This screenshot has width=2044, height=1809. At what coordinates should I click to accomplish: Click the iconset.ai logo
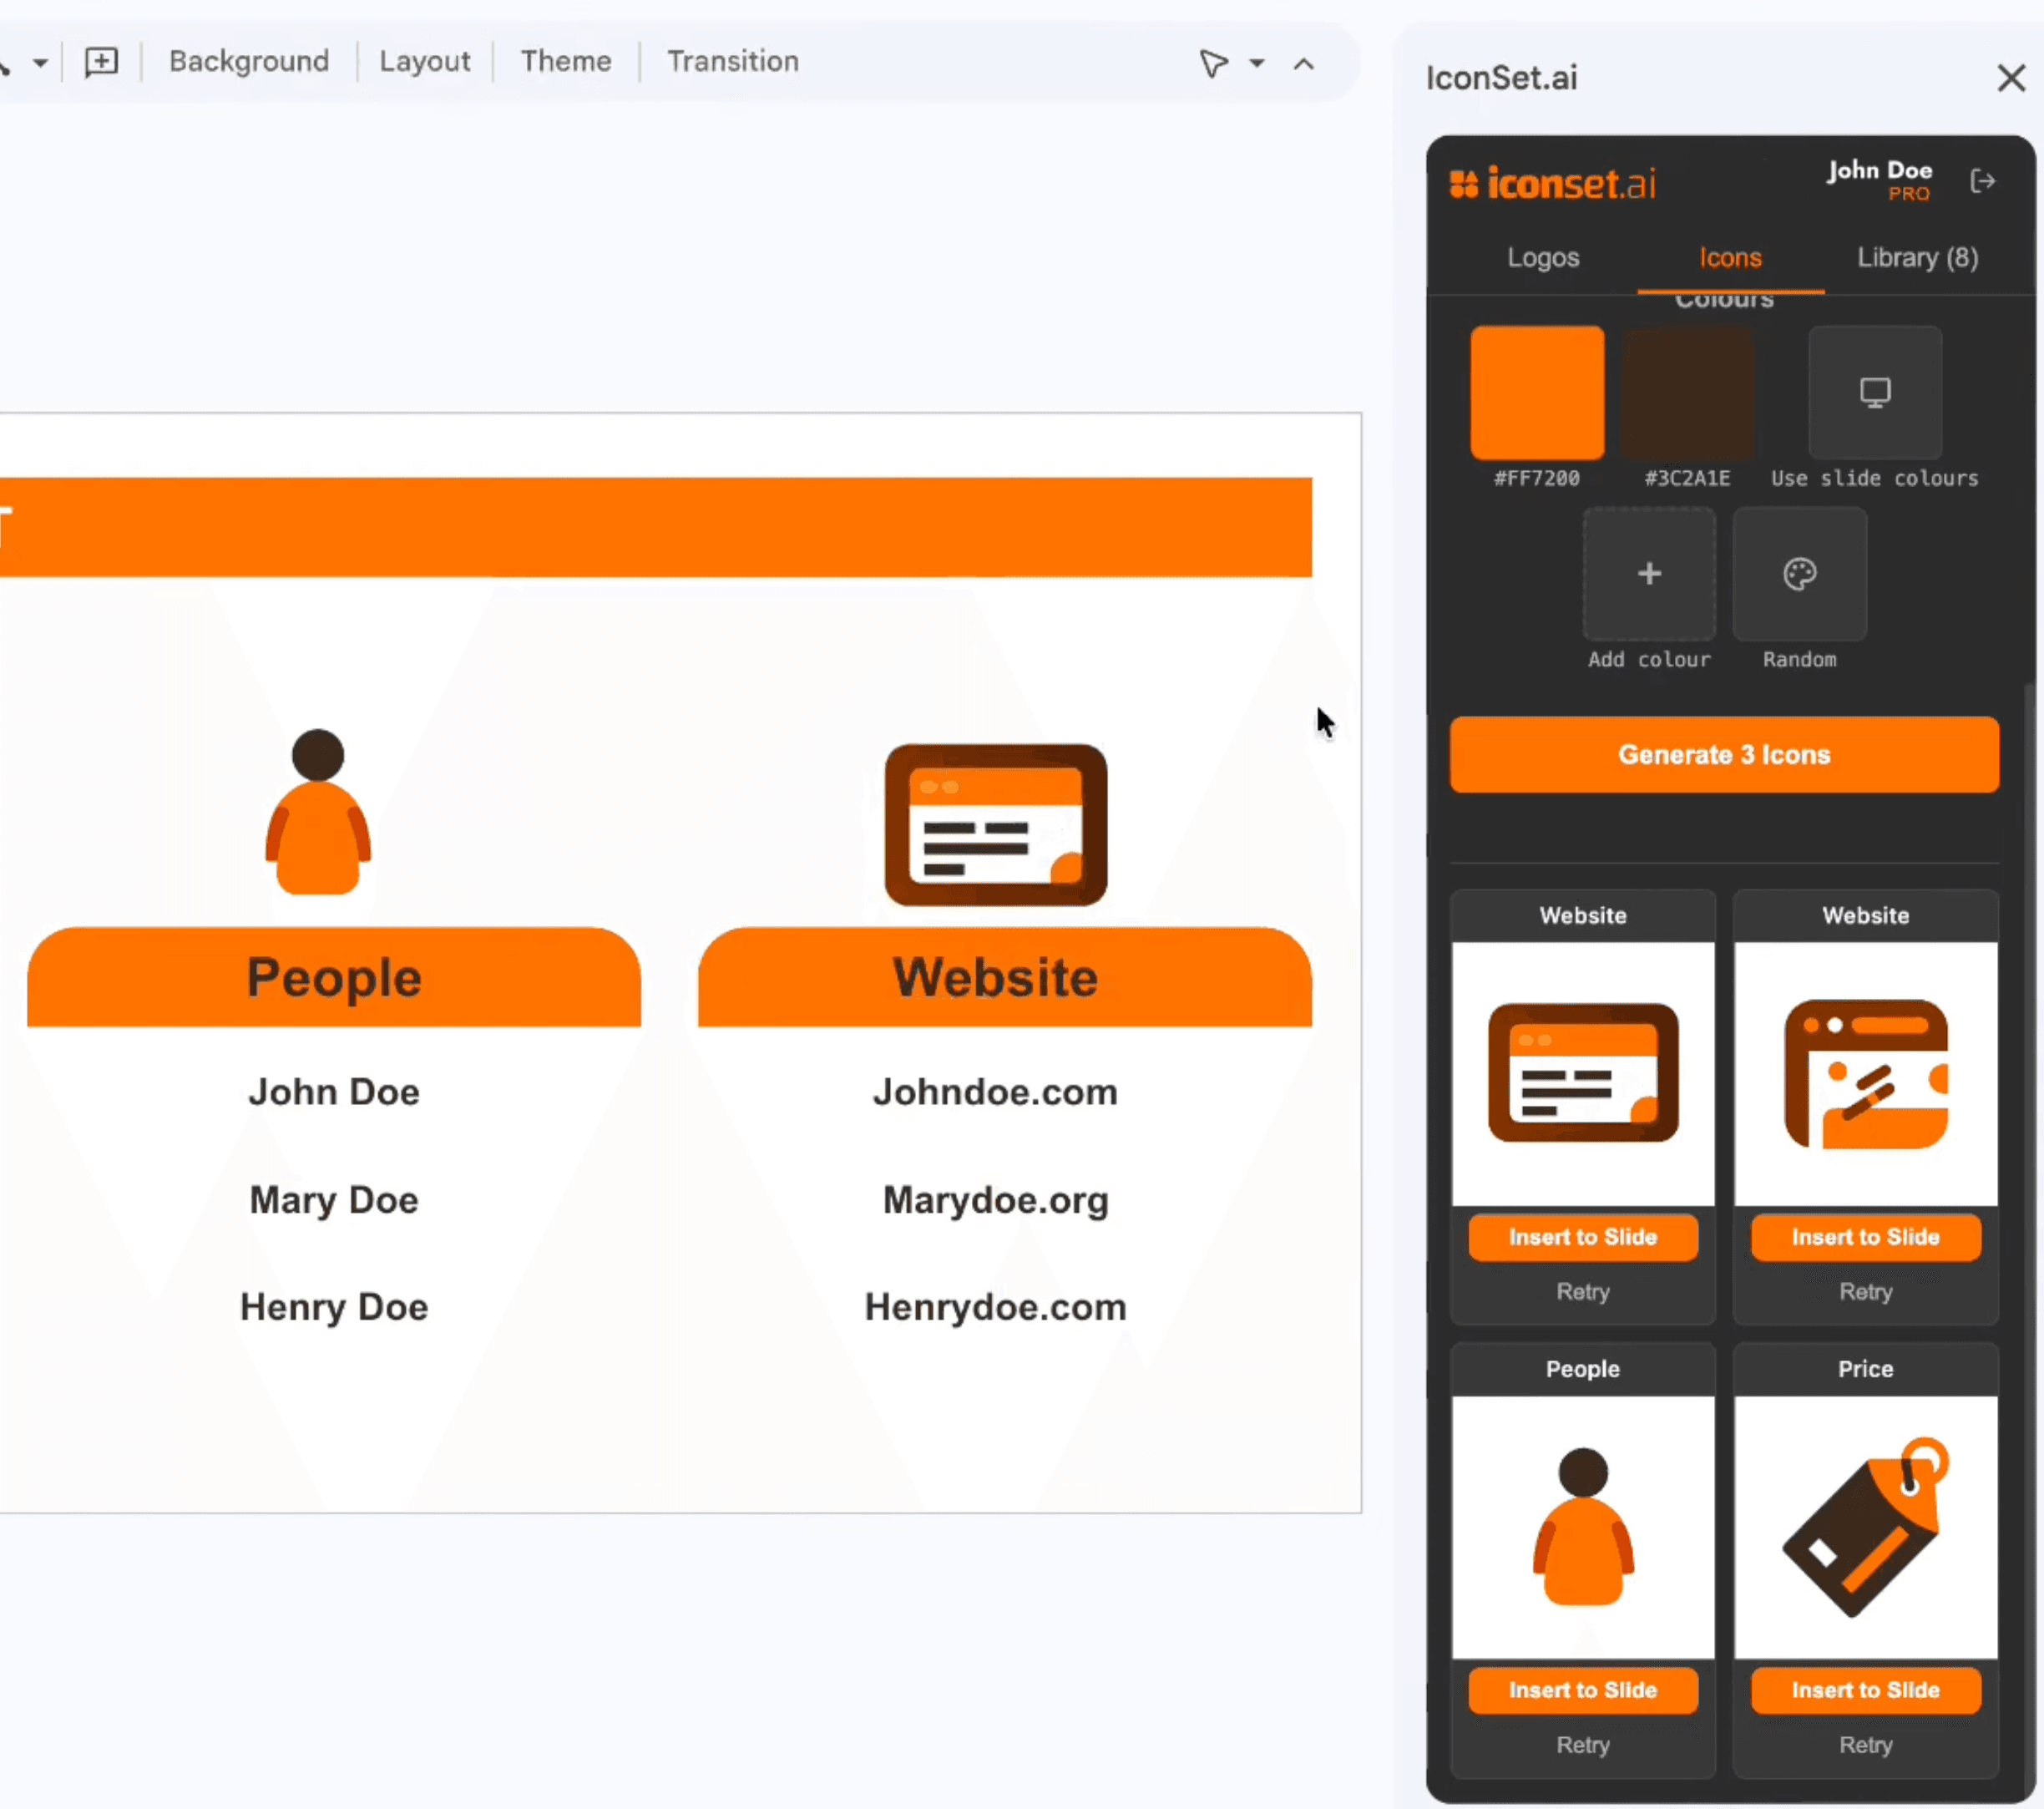(x=1552, y=183)
